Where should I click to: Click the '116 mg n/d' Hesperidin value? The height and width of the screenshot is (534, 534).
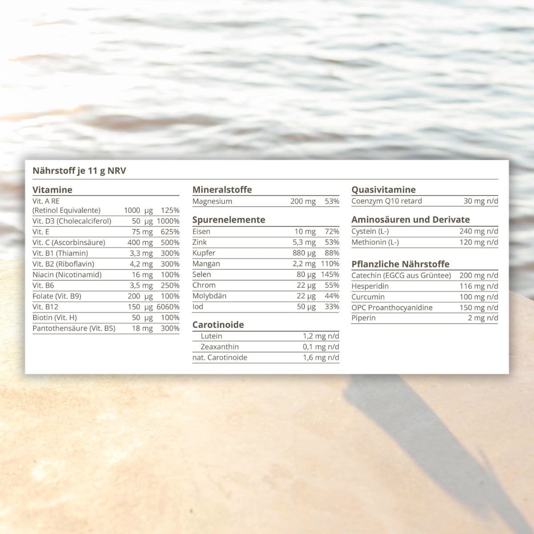479,286
